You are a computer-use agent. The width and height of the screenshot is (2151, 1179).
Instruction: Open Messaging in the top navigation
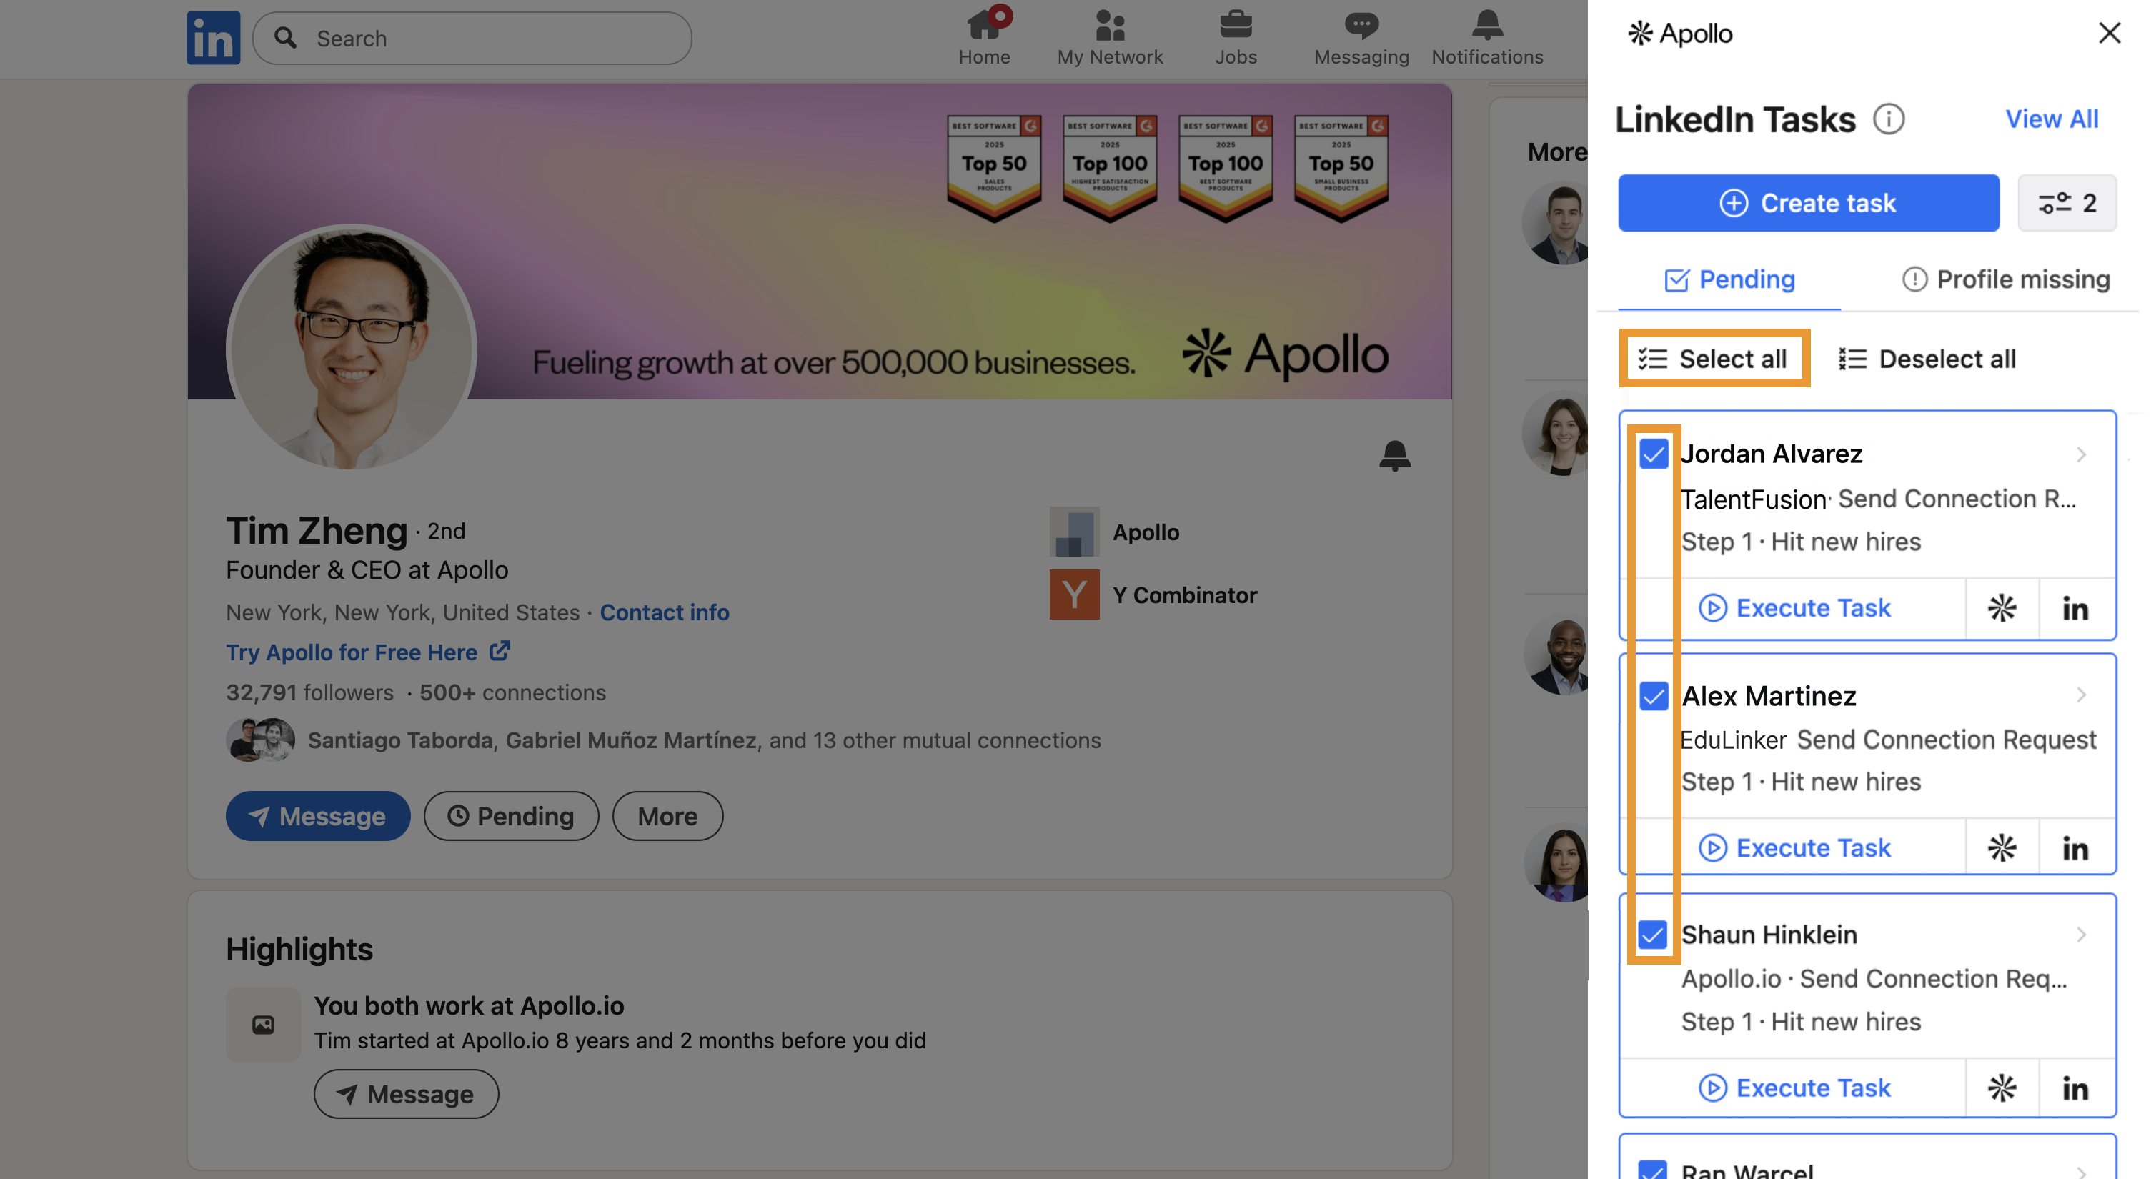(1361, 38)
